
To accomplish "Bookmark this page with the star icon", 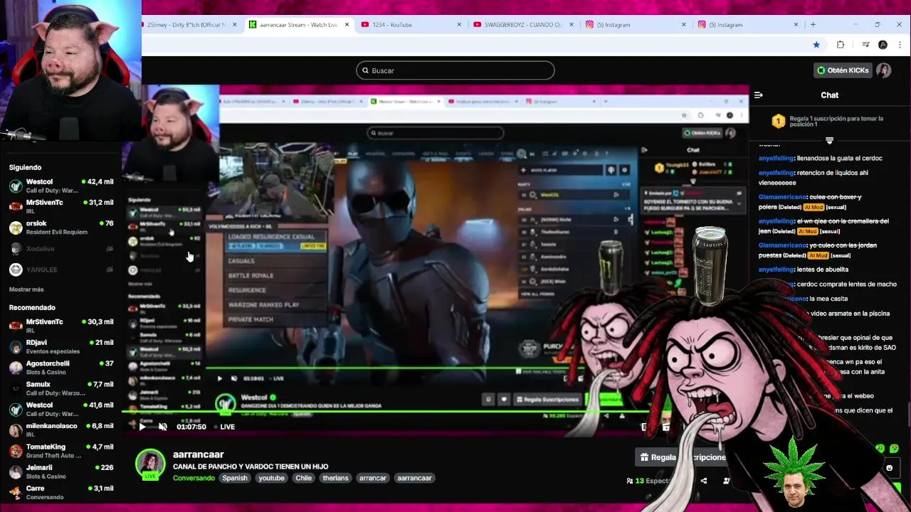I will (816, 44).
